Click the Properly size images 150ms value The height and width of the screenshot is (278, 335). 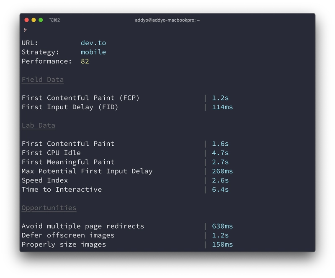click(222, 245)
